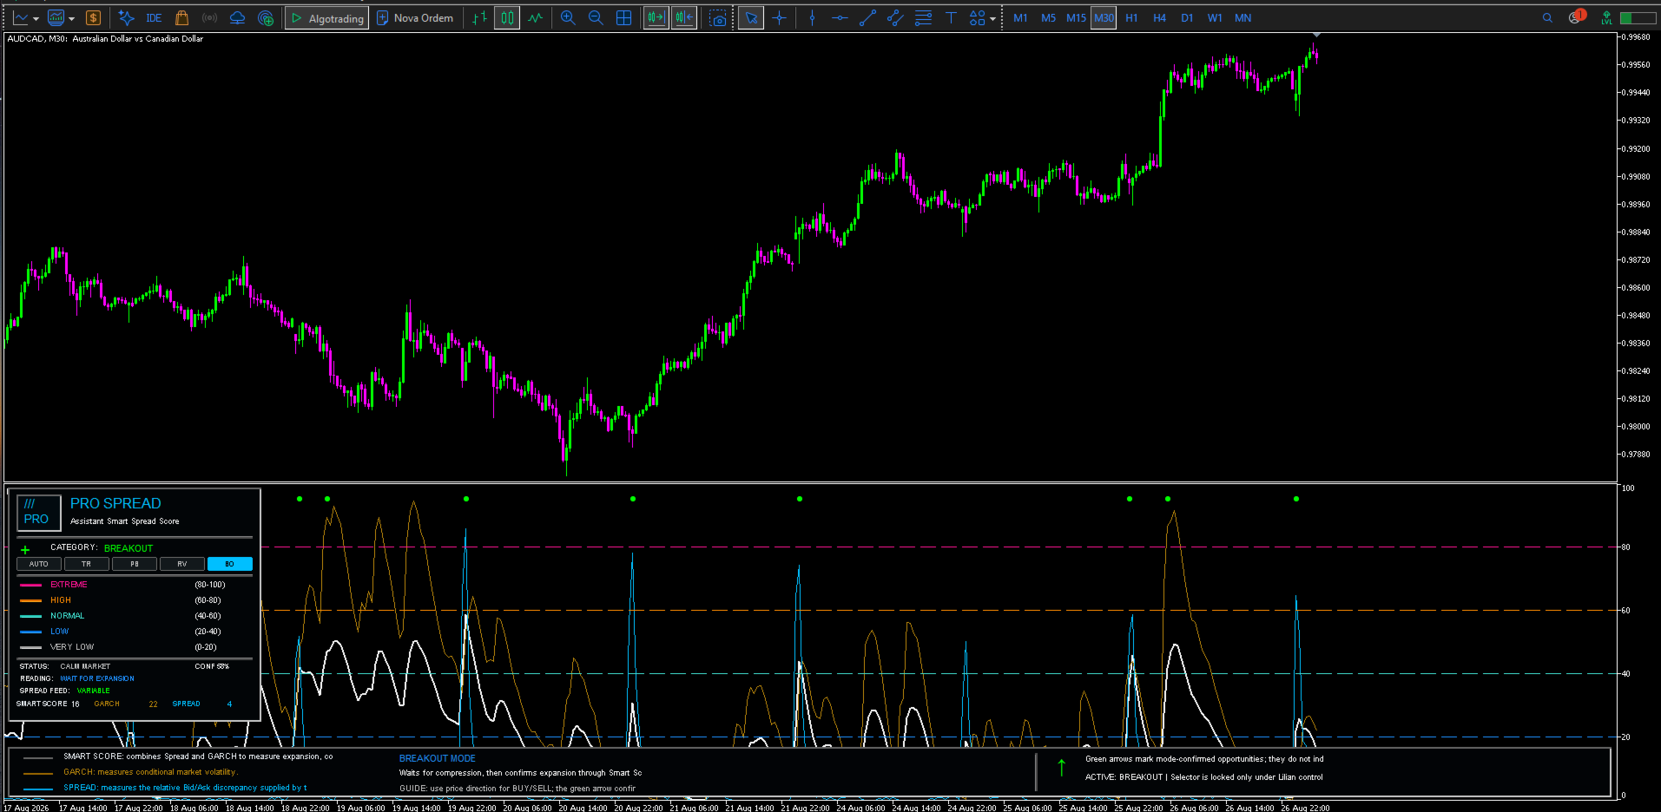The width and height of the screenshot is (1661, 812).
Task: Switch to W1 timeframe
Action: (x=1215, y=18)
